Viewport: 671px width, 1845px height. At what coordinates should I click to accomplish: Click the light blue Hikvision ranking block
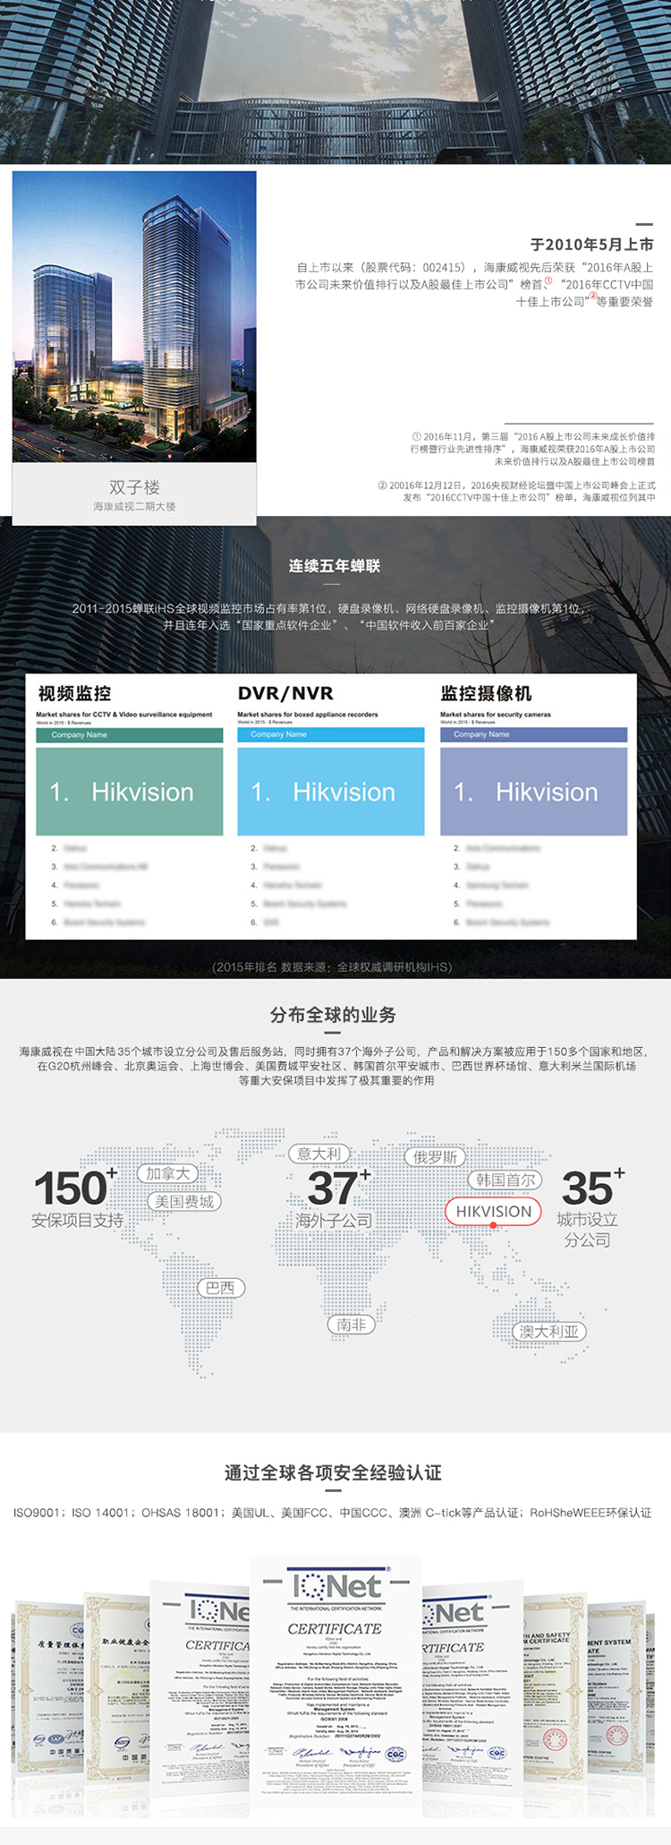coord(331,792)
